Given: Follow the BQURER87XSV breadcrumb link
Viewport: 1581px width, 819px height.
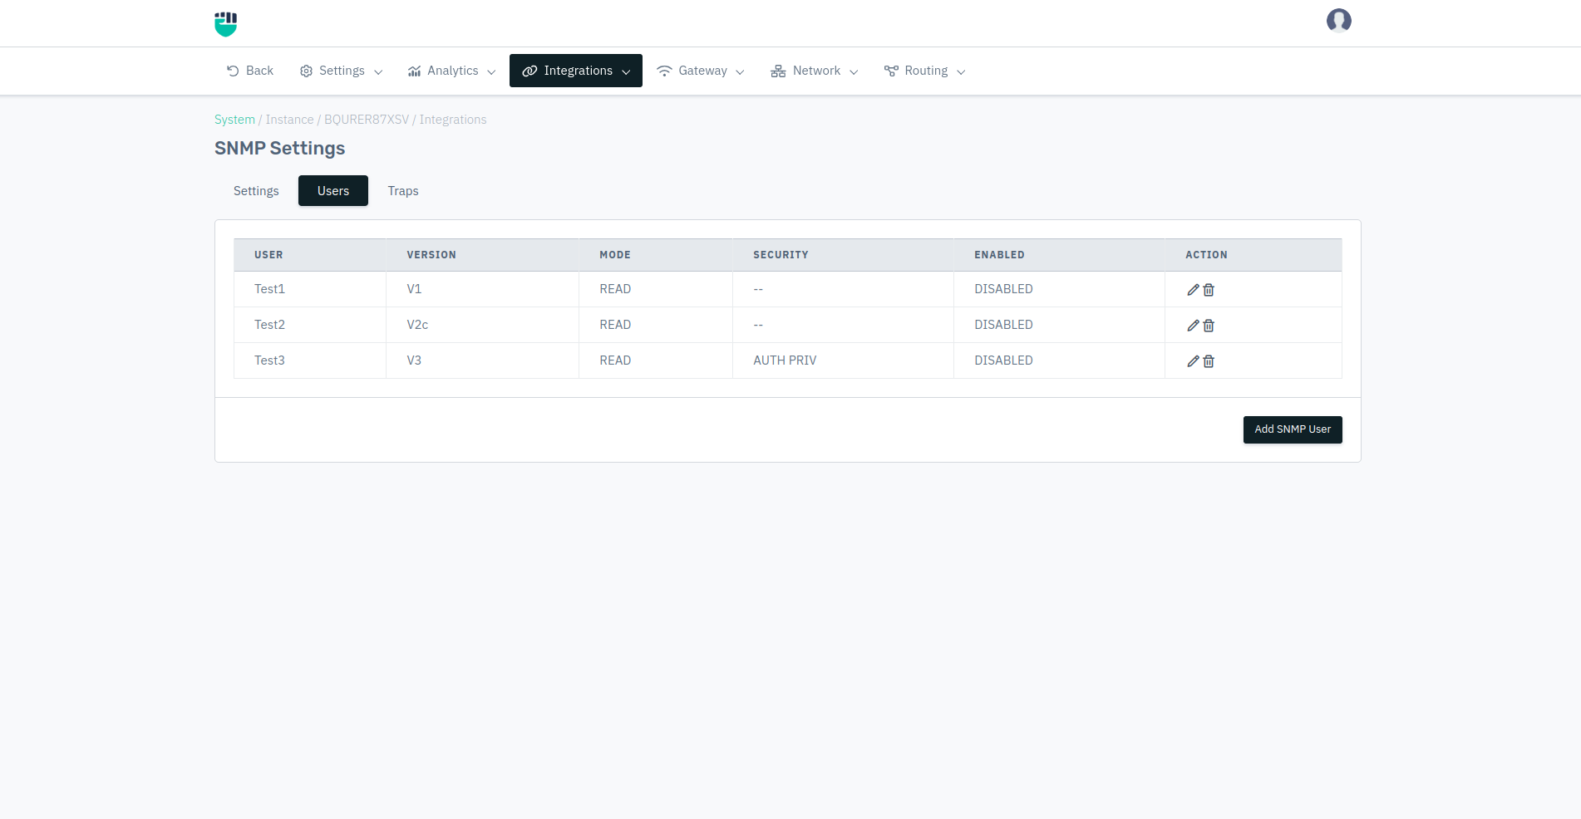Looking at the screenshot, I should tap(367, 120).
